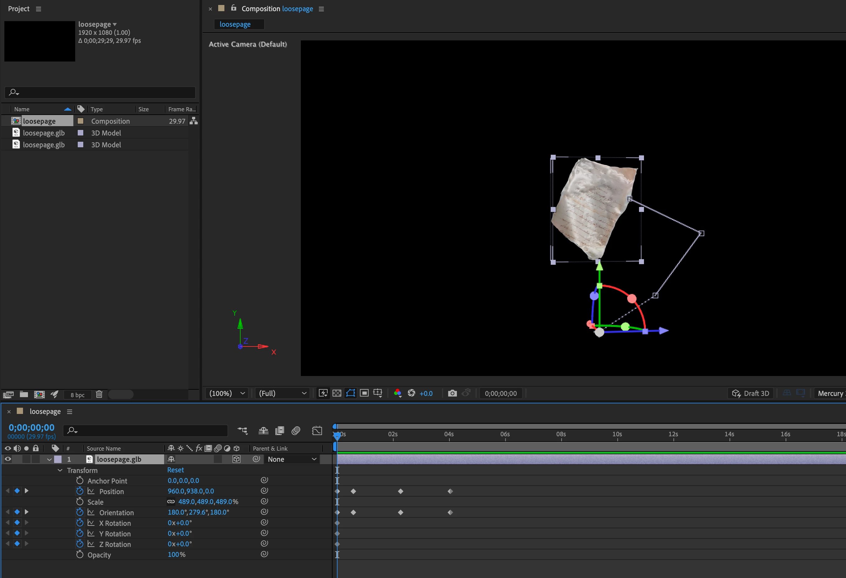
Task: Click Region of Interest icon
Action: click(364, 393)
